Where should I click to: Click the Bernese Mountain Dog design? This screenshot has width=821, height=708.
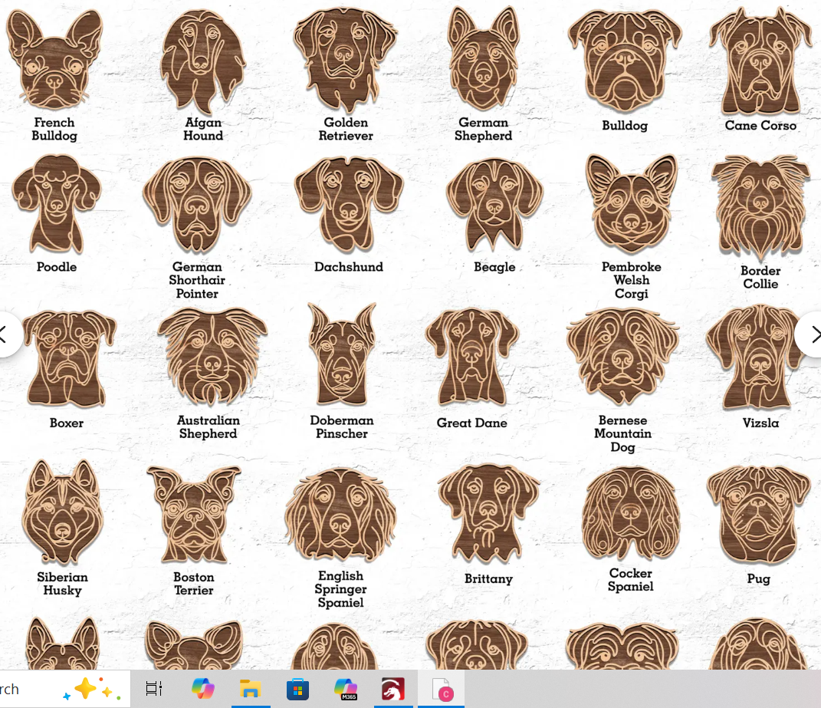[x=622, y=356]
